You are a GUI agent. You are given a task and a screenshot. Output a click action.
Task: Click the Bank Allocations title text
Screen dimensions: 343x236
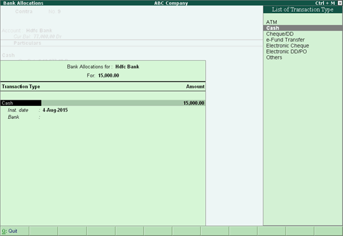pos(23,3)
